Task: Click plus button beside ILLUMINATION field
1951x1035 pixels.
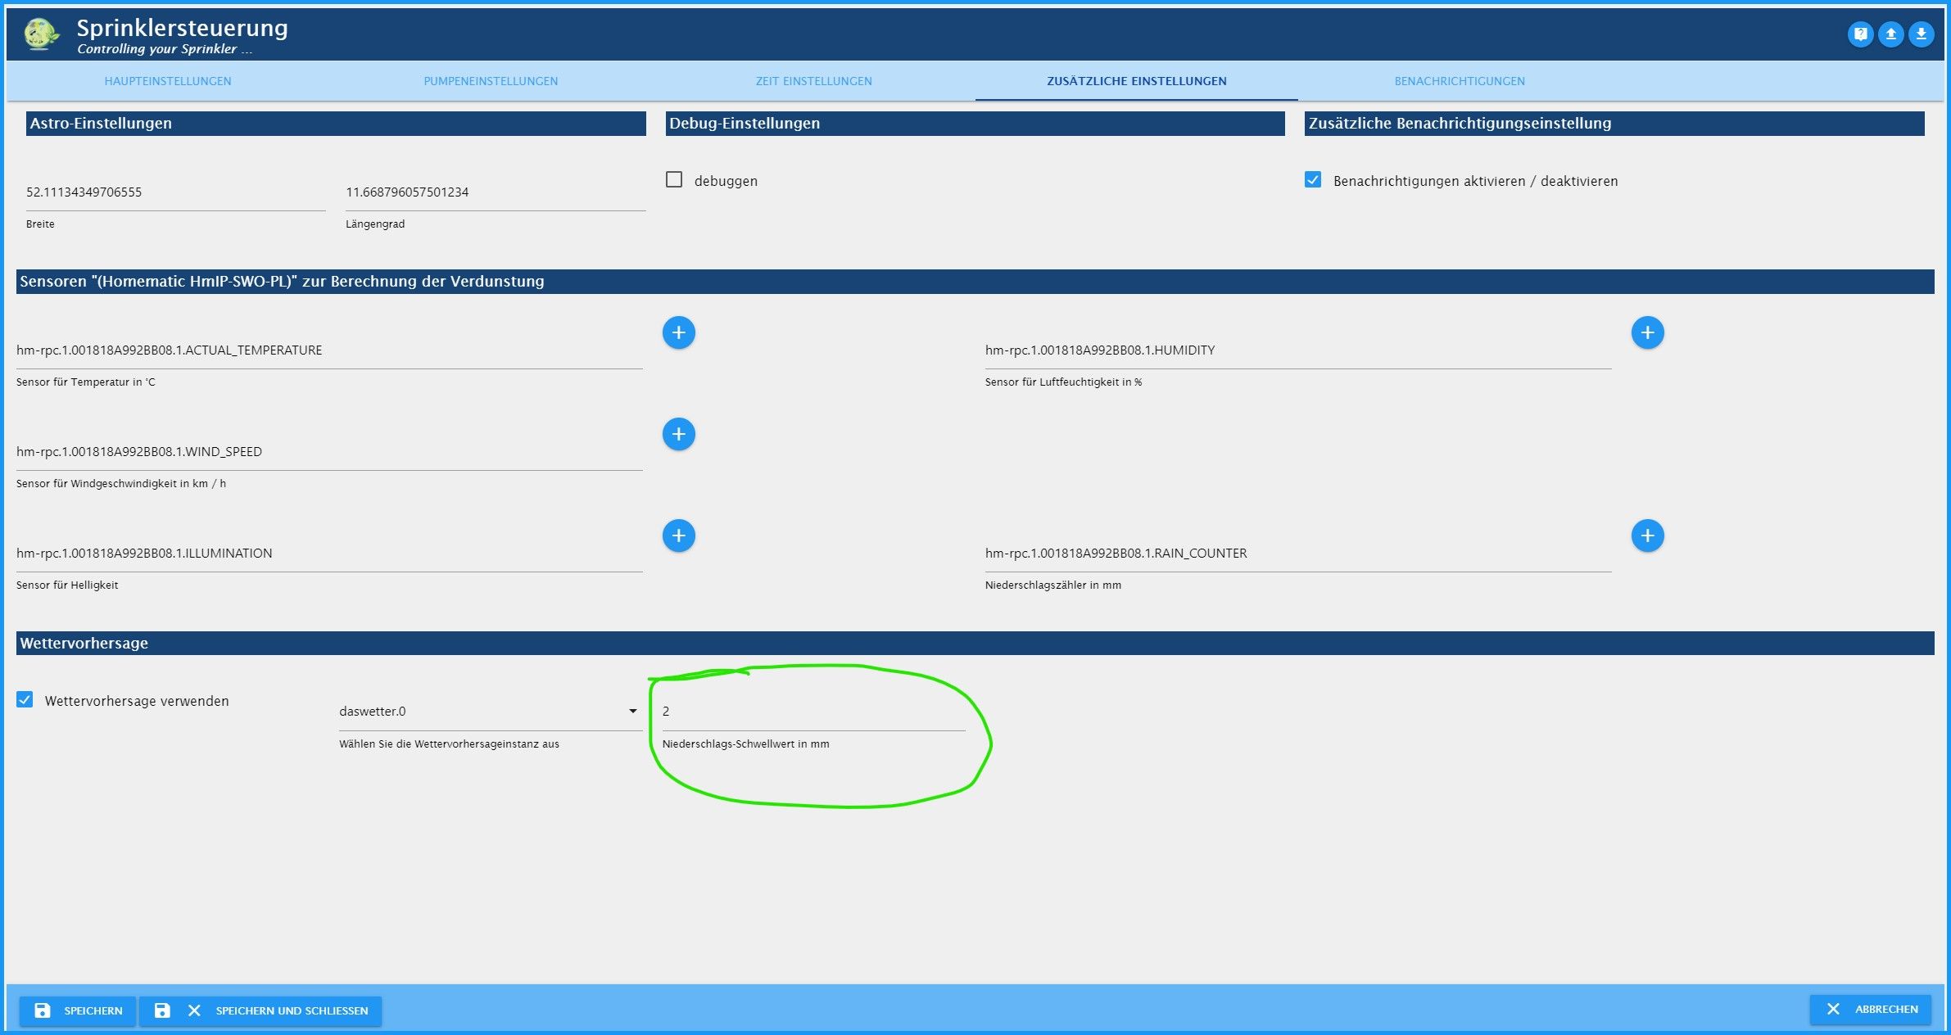Action: (x=678, y=536)
